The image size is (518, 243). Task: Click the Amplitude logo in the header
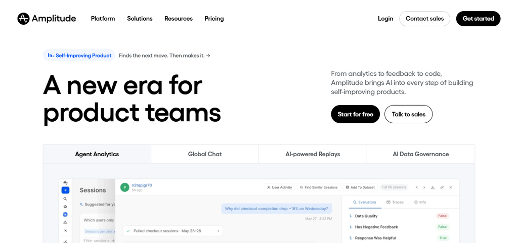click(x=47, y=19)
